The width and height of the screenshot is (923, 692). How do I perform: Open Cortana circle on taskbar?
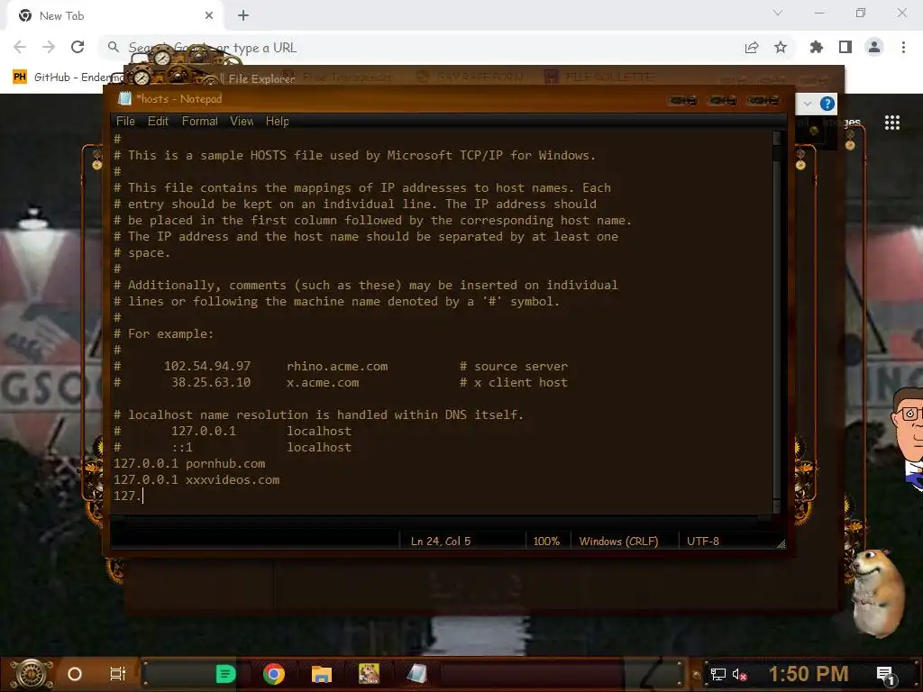75,674
